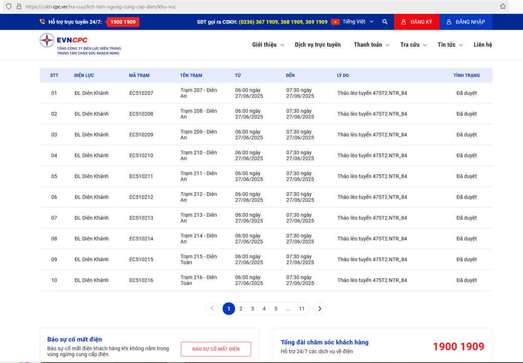This screenshot has width=523, height=363.
Task: Expand the Thanh toán menu
Action: pos(371,44)
